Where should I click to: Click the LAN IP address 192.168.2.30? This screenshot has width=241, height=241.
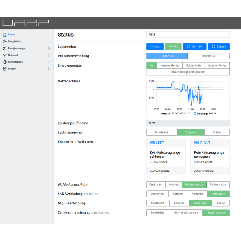[91, 194]
